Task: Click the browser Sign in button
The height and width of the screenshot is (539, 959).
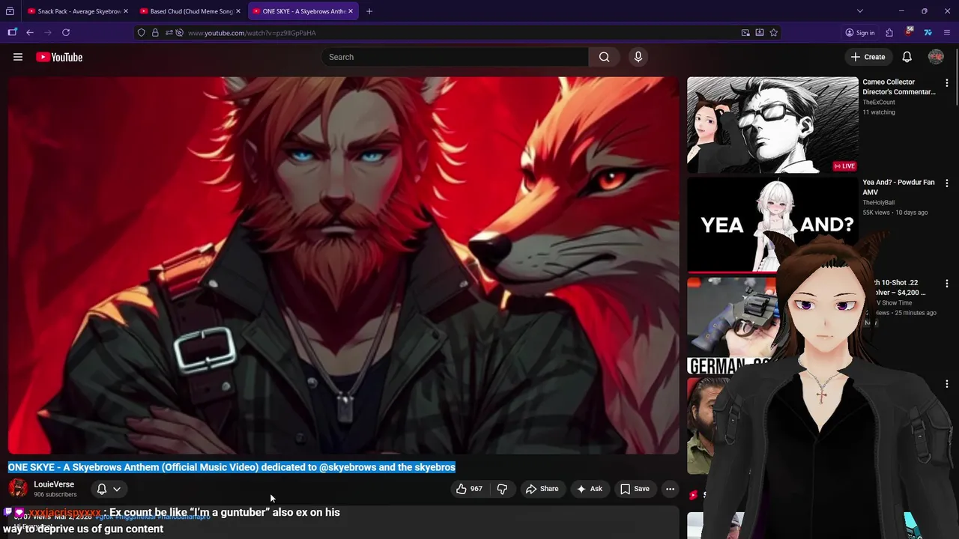Action: (860, 32)
